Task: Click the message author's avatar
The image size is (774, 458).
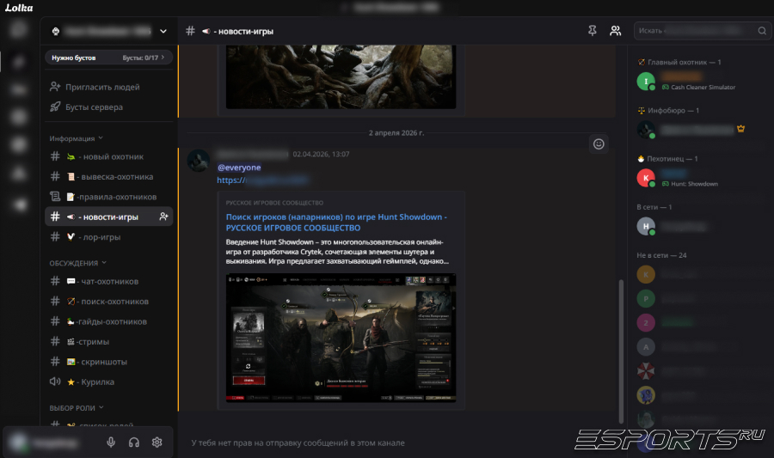Action: (x=199, y=161)
